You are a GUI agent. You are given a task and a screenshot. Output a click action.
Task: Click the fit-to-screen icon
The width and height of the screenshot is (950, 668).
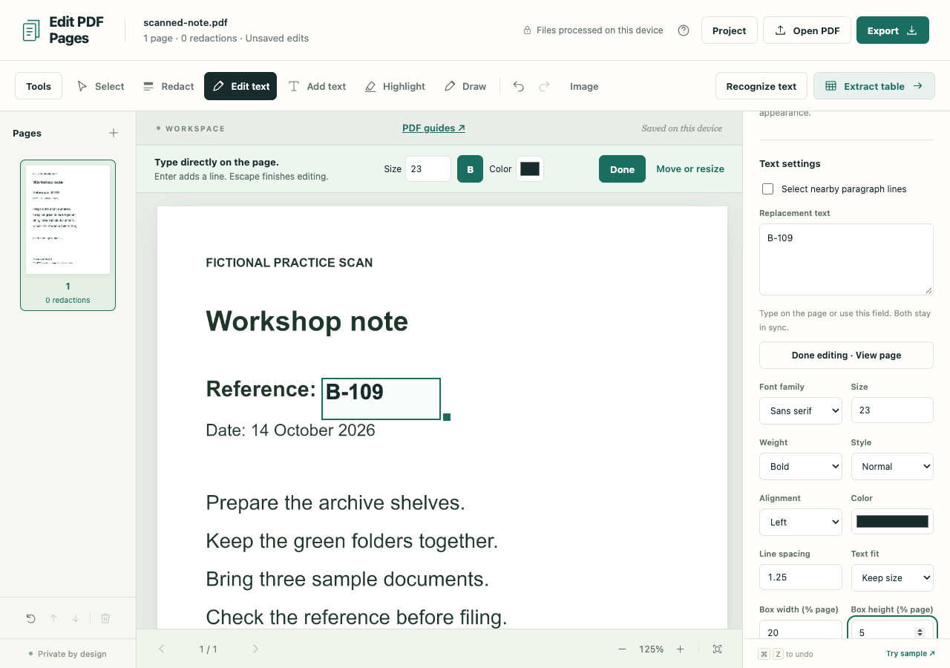point(717,649)
